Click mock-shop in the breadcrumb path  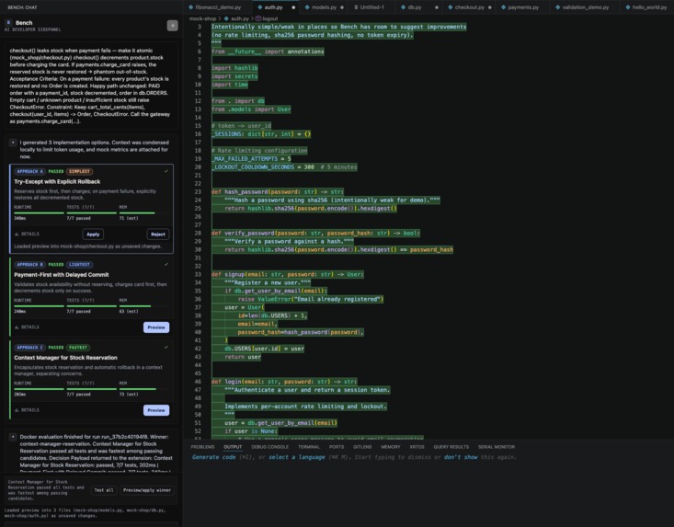202,18
